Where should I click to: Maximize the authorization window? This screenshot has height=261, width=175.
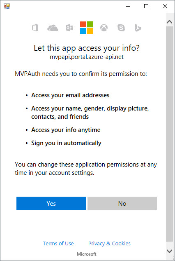pos(146,6)
